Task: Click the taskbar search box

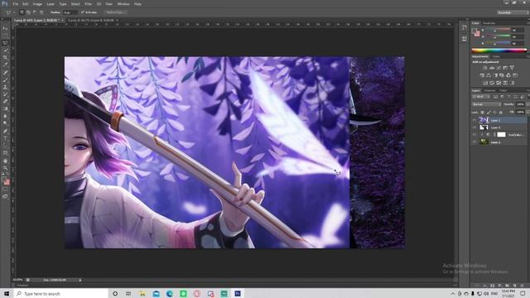Action: tap(60, 294)
